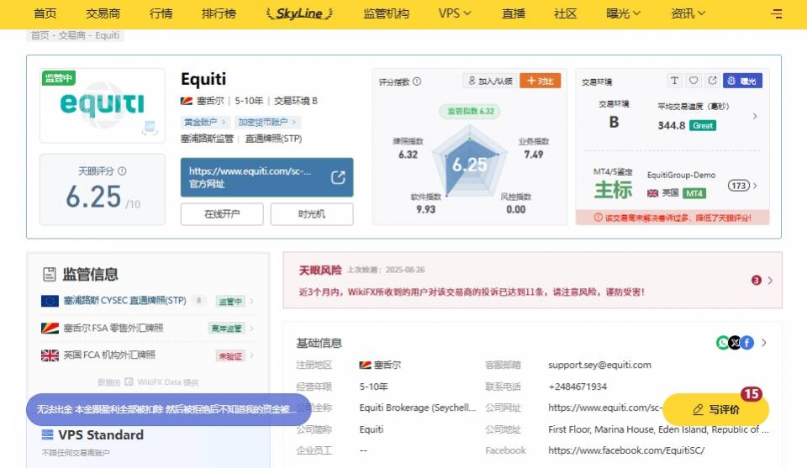Open 监管机构 in the top navigation
Image resolution: width=807 pixels, height=468 pixels.
[x=386, y=14]
